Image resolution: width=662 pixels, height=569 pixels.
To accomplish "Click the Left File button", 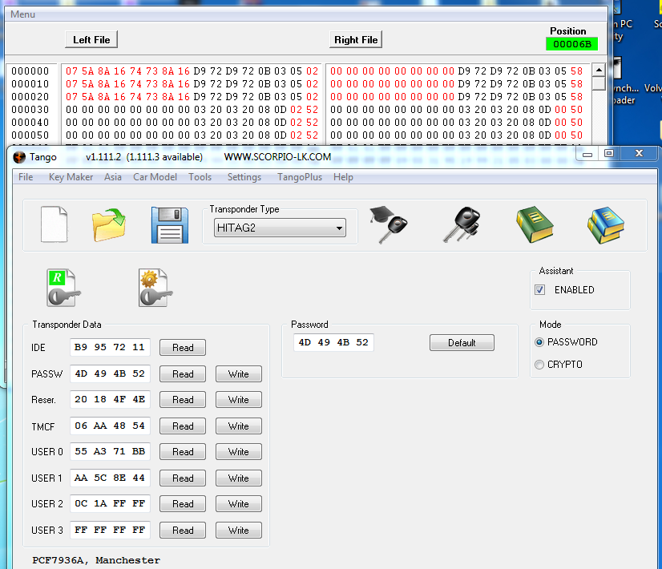I will pyautogui.click(x=91, y=40).
